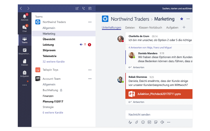Screen dimensions: 210x131
Task: Click into the Nachricht senden field
Action: (x=159, y=115)
